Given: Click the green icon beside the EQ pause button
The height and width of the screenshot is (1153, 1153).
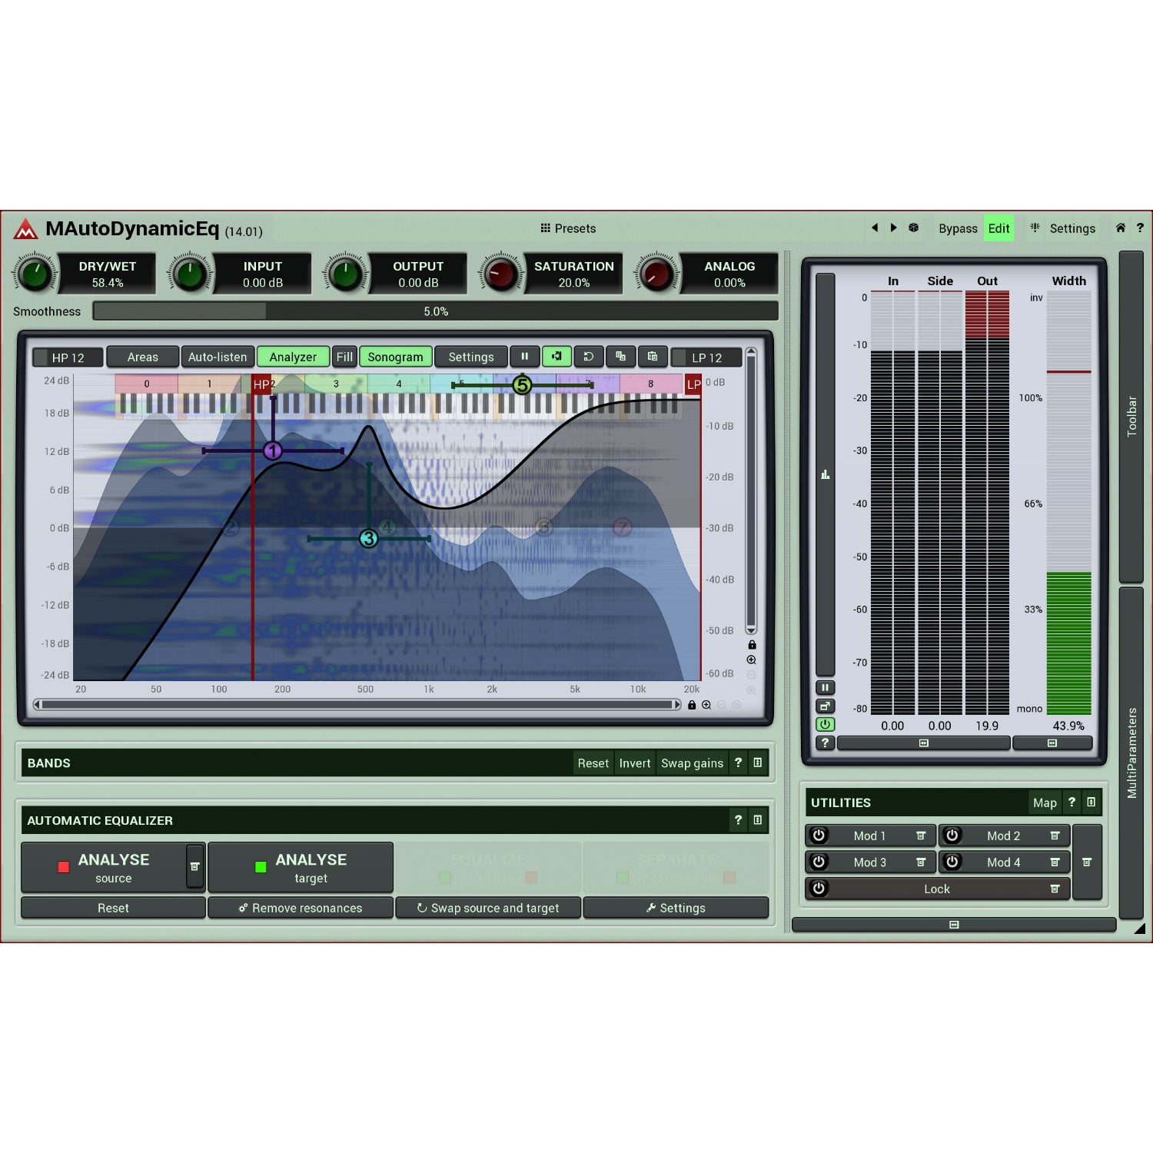Looking at the screenshot, I should coord(557,357).
